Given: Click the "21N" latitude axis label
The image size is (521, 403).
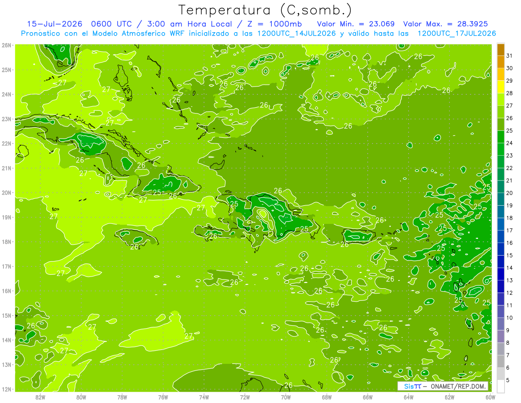Looking at the screenshot, I should pyautogui.click(x=7, y=168).
